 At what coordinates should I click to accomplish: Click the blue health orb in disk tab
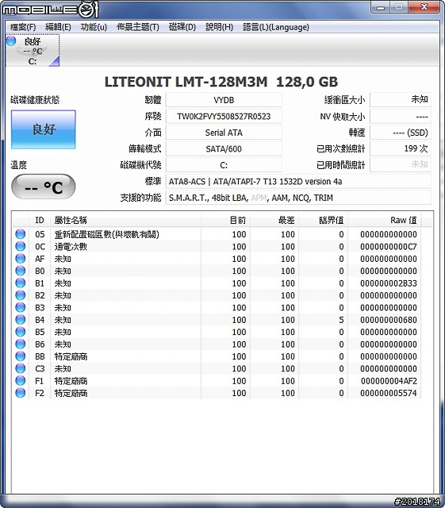tap(11, 40)
